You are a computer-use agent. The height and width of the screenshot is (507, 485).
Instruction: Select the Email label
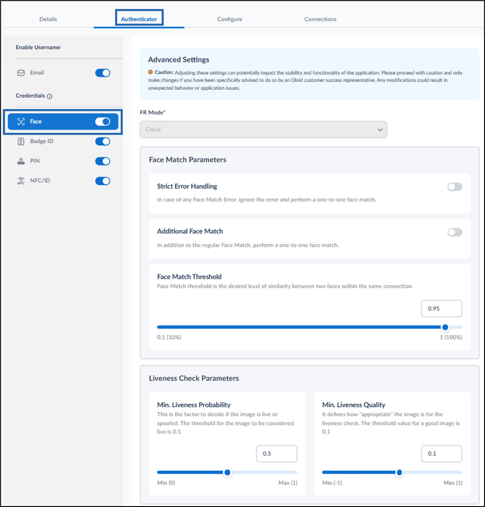pos(37,72)
